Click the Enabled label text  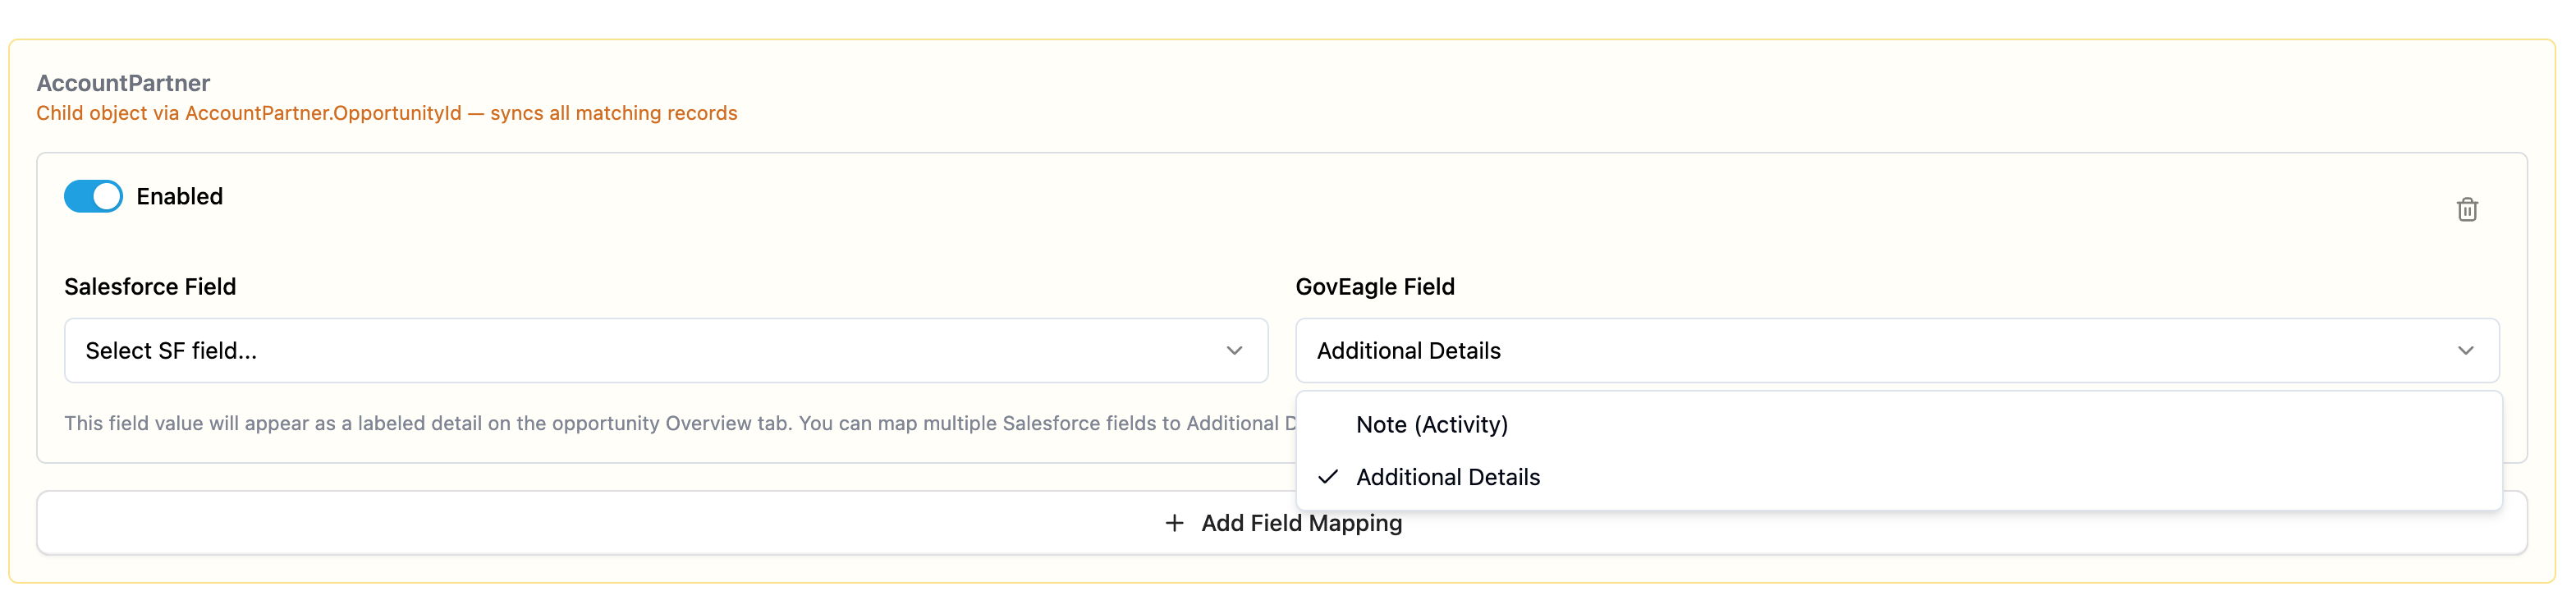[x=180, y=196]
